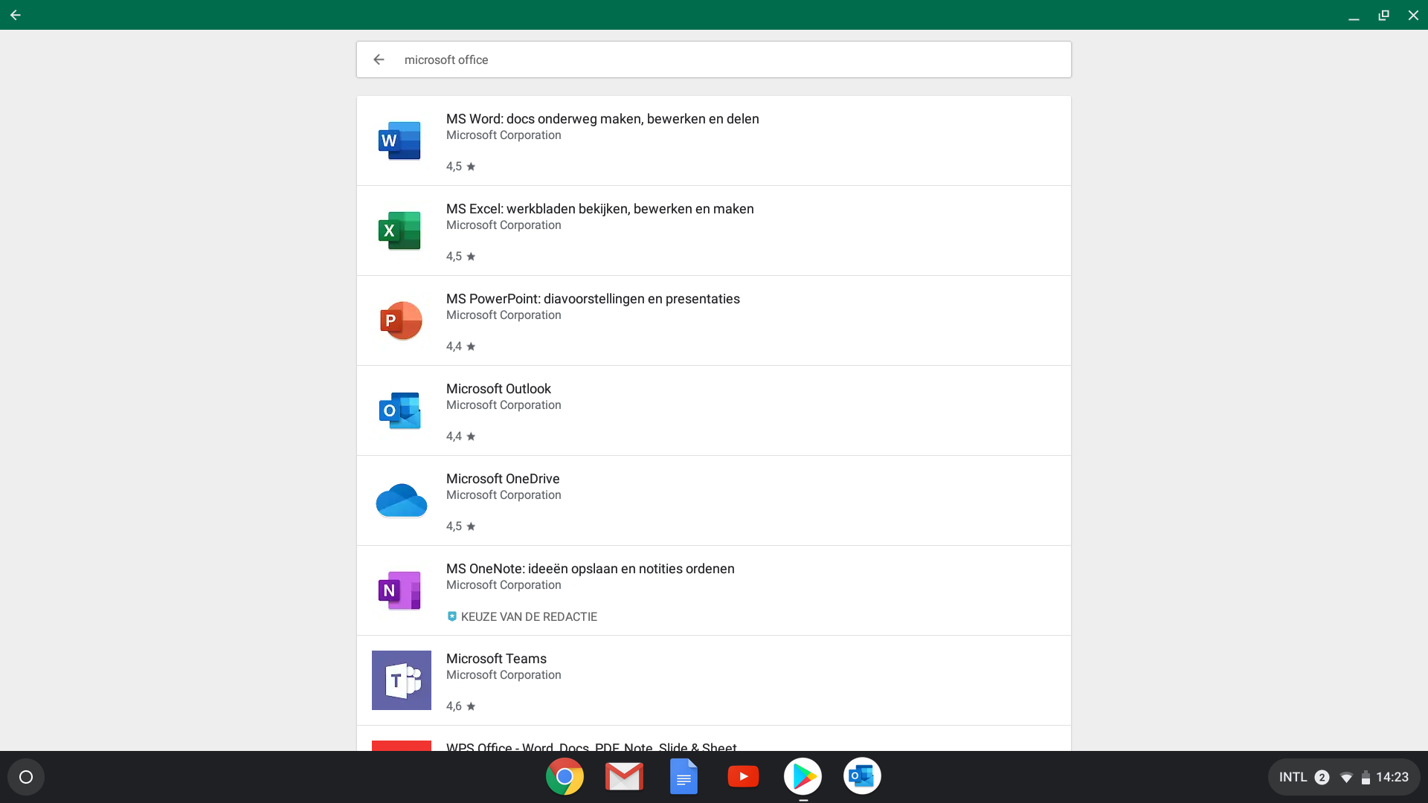This screenshot has height=803, width=1428.
Task: Click 'KEUZE VAN DE REDACTIE' label
Action: (529, 616)
